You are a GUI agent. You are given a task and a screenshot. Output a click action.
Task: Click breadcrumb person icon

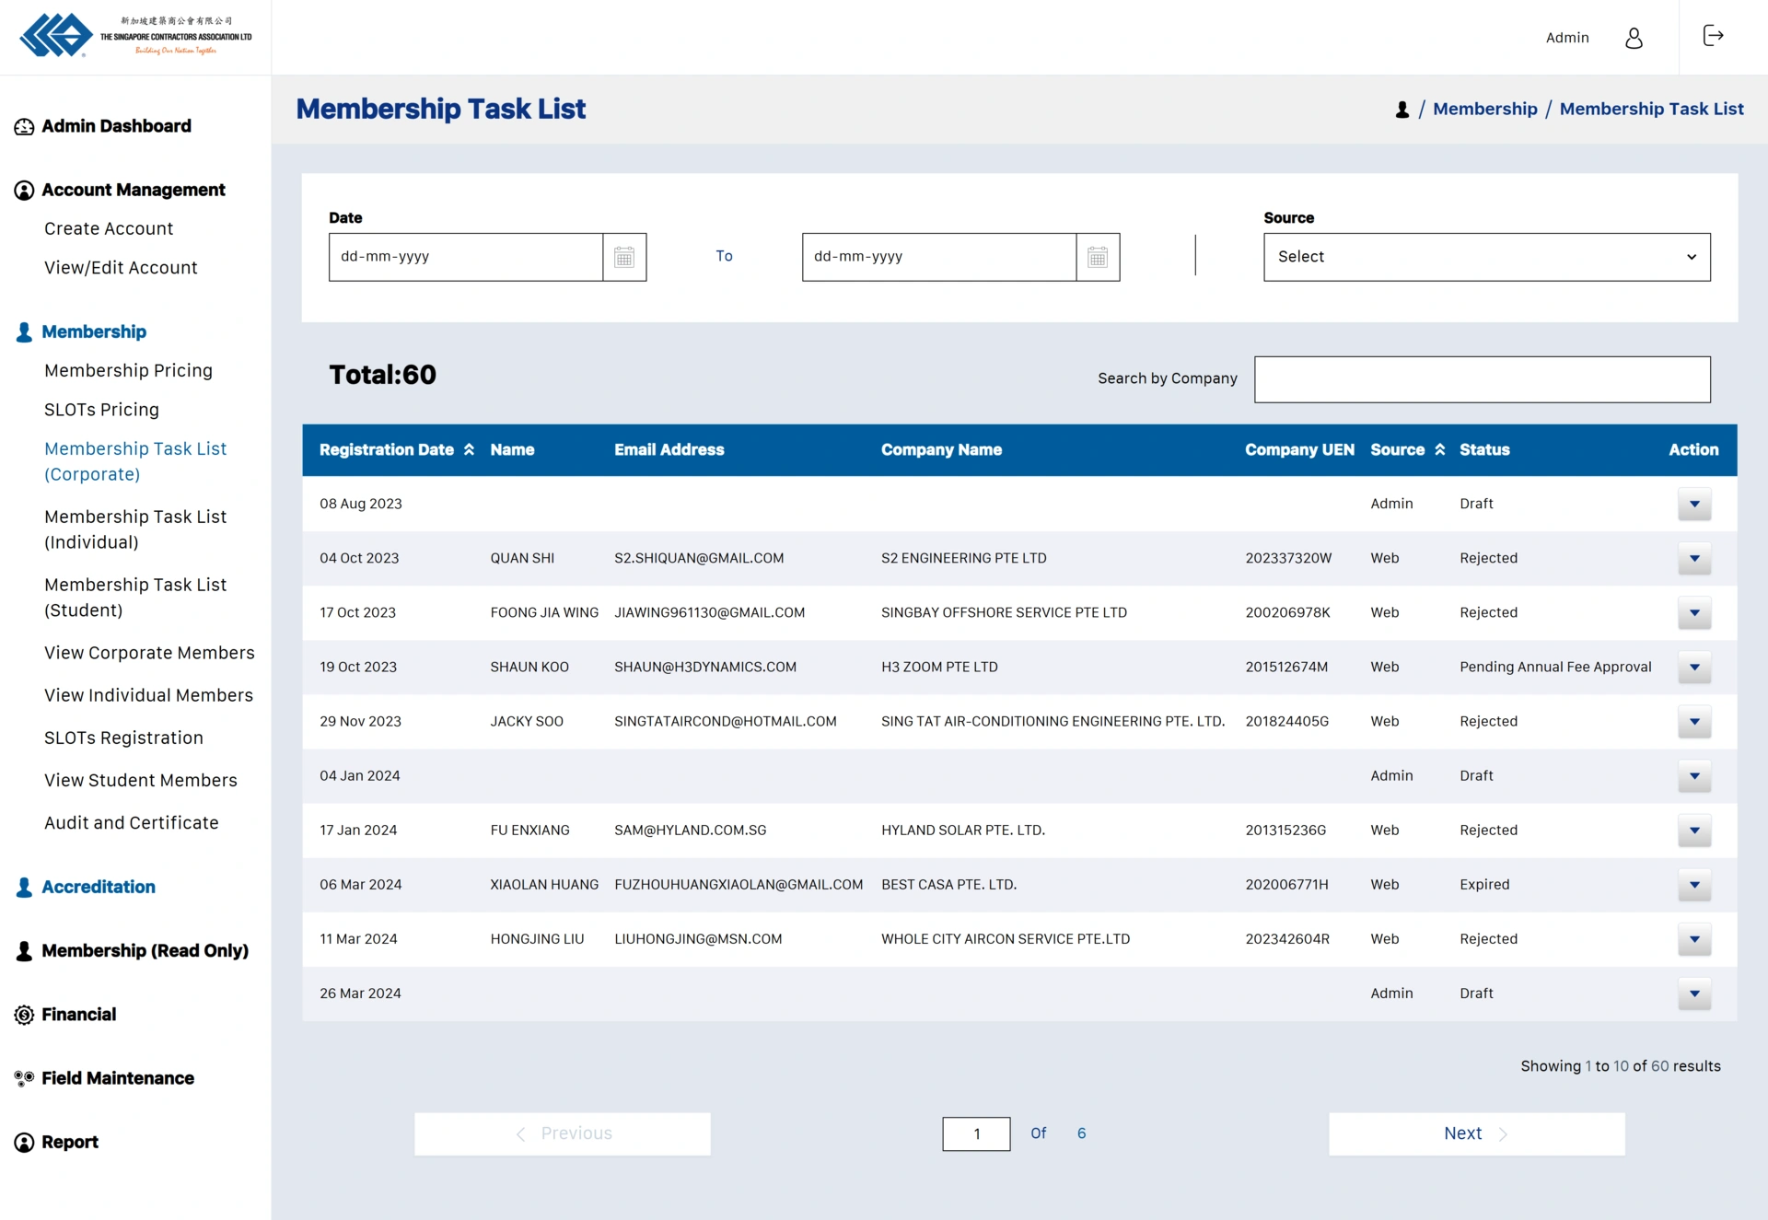point(1402,110)
